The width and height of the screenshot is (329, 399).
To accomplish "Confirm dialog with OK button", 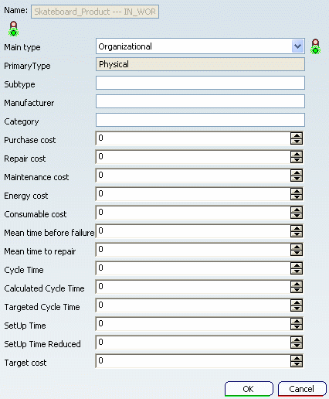I will (249, 389).
